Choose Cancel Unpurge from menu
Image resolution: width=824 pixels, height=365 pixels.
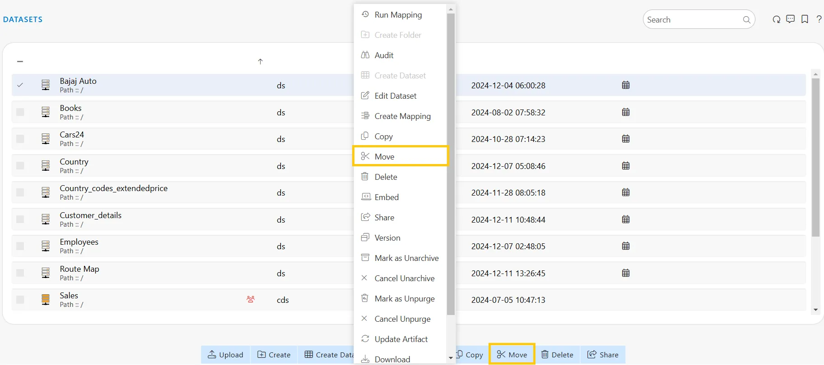pyautogui.click(x=400, y=319)
